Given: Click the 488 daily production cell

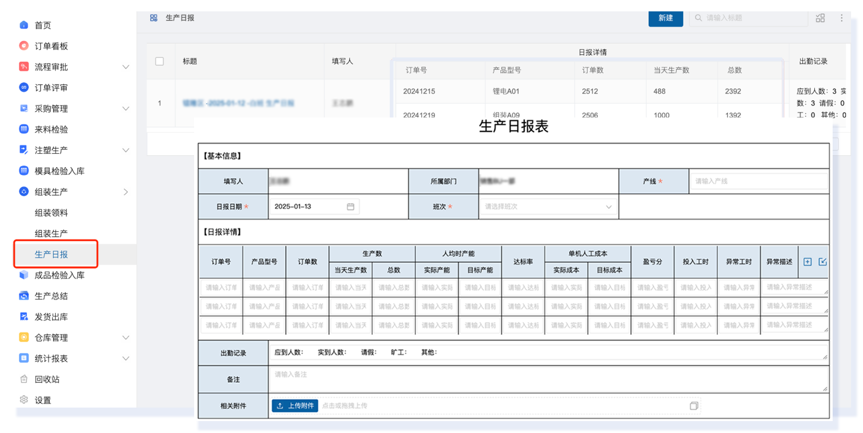Looking at the screenshot, I should click(659, 91).
